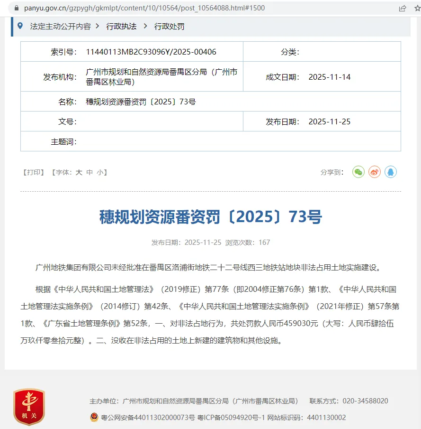Click the 成文日期 value 2025-11-14

[330, 77]
